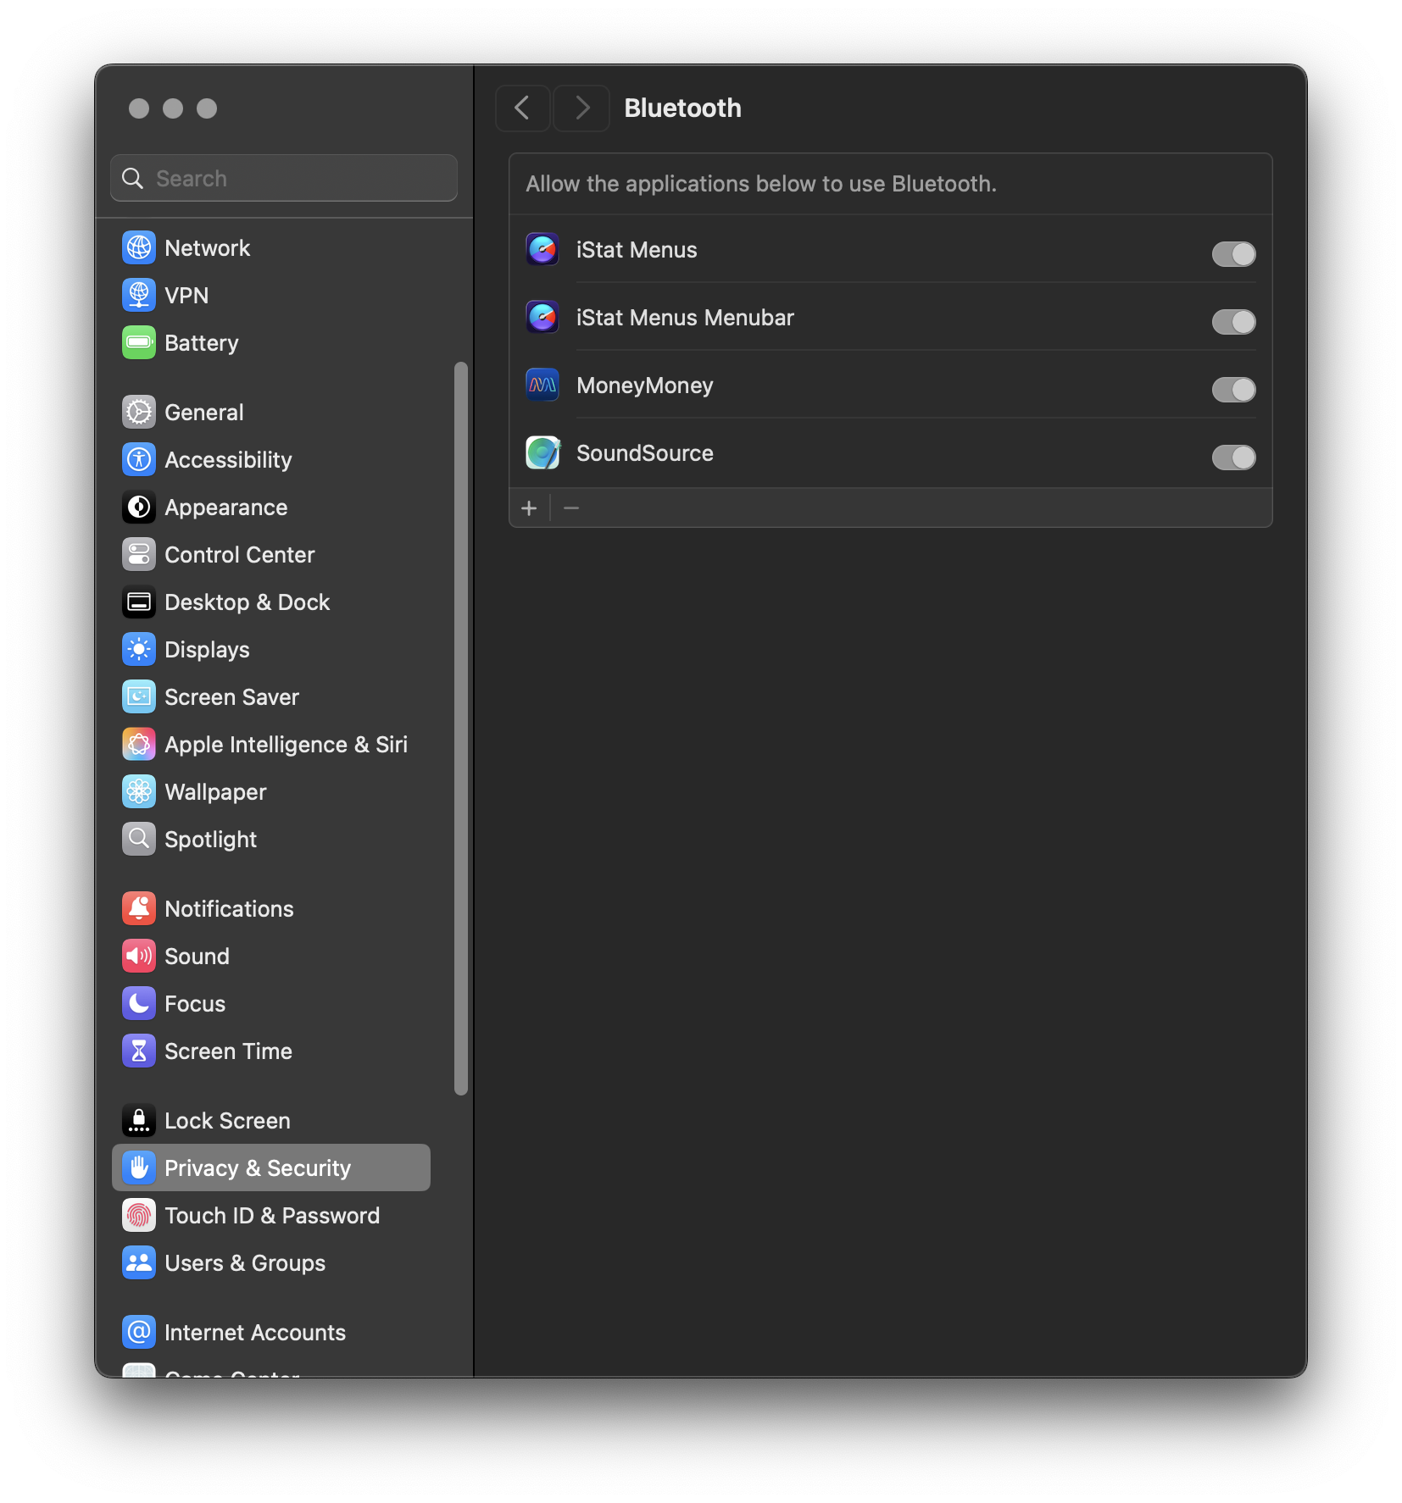Click the SoundSource app icon
The height and width of the screenshot is (1503, 1402).
point(542,452)
